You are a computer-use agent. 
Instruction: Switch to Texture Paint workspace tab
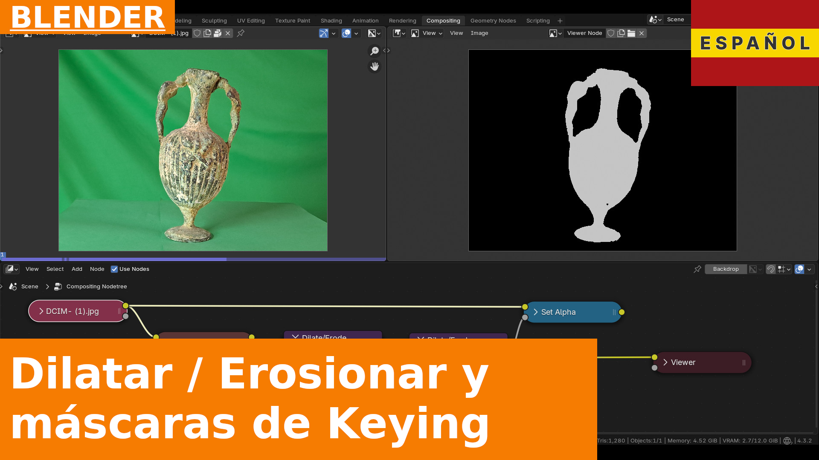(x=293, y=20)
